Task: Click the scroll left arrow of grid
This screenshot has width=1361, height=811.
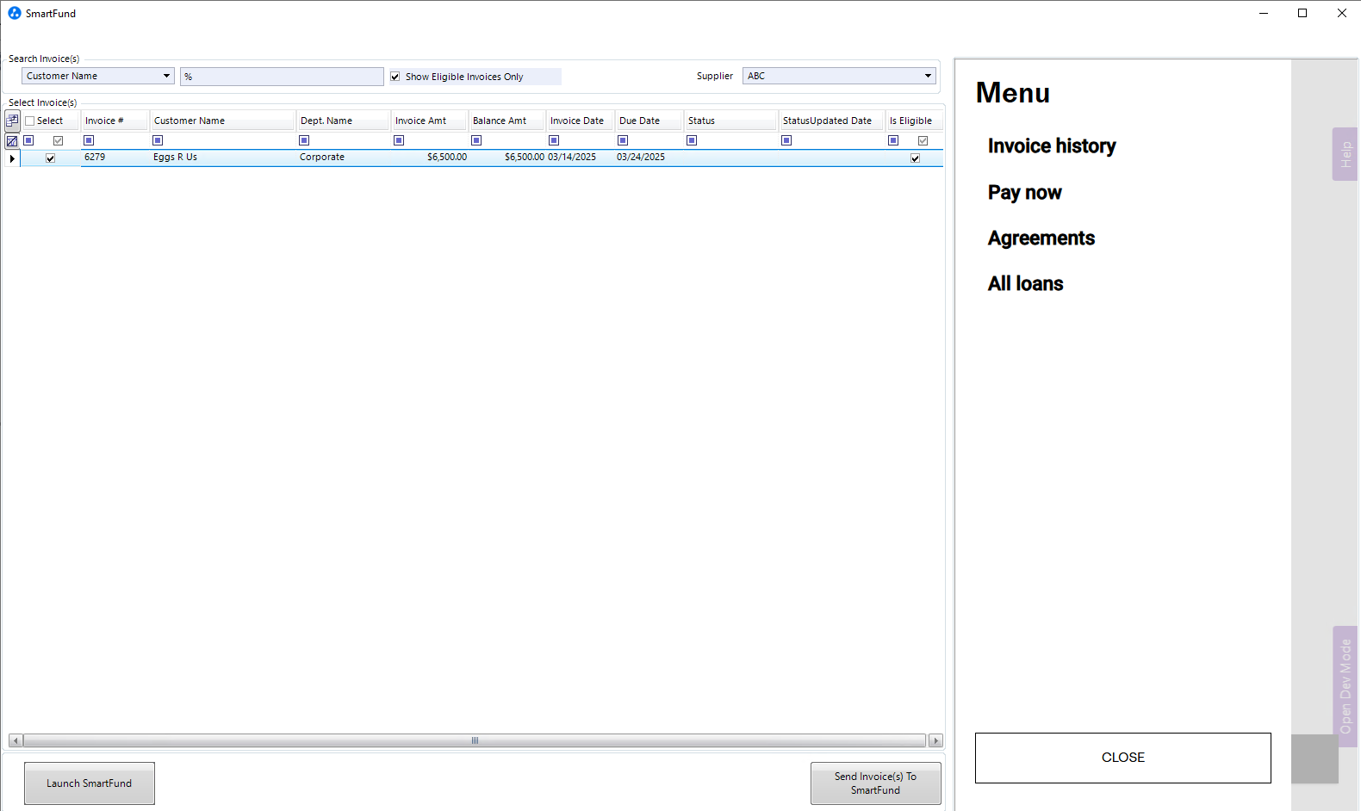Action: click(15, 740)
